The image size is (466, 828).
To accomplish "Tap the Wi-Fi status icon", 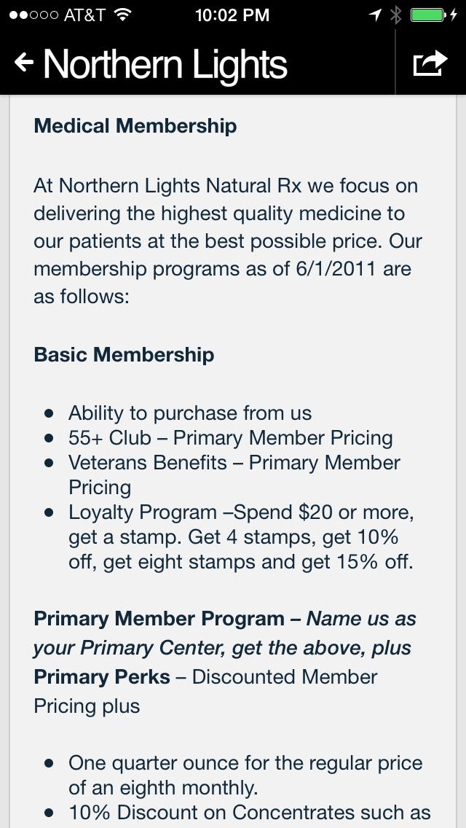I will (123, 15).
